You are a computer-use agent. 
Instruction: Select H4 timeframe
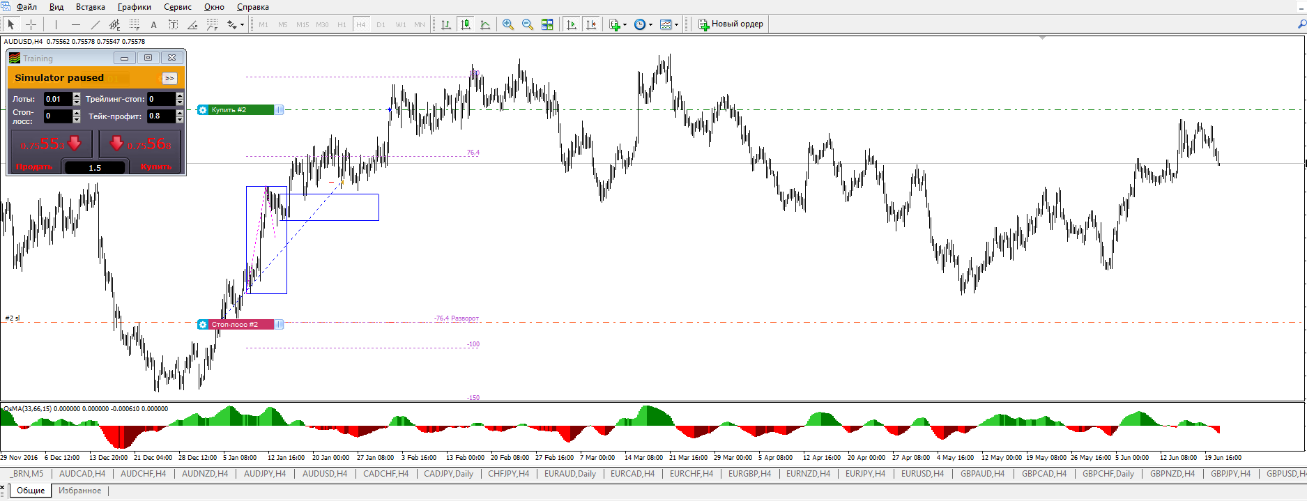(x=361, y=24)
